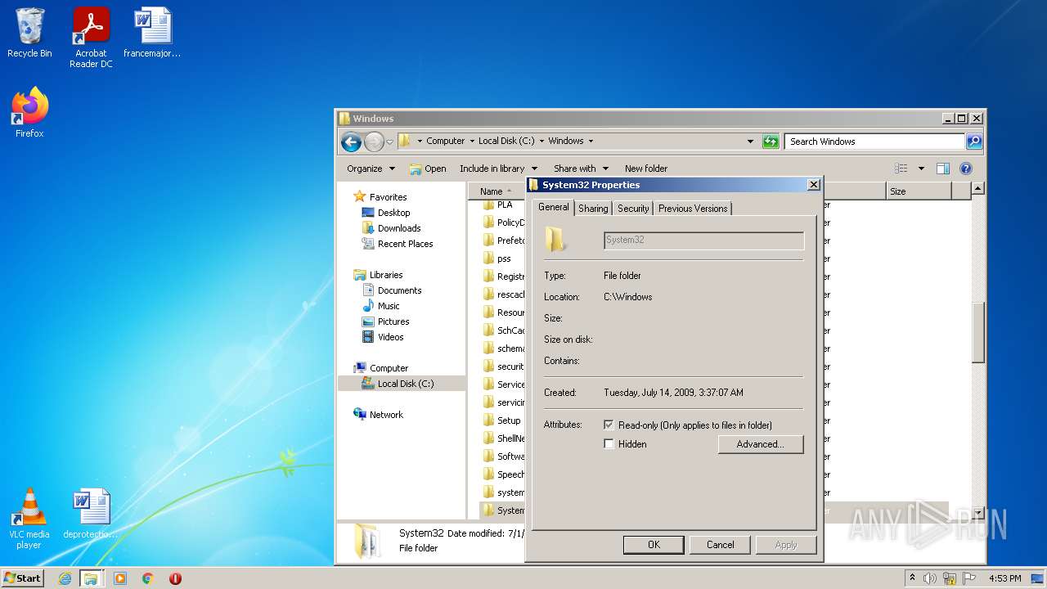Click the Explorer Forward arrow button

pos(374,142)
